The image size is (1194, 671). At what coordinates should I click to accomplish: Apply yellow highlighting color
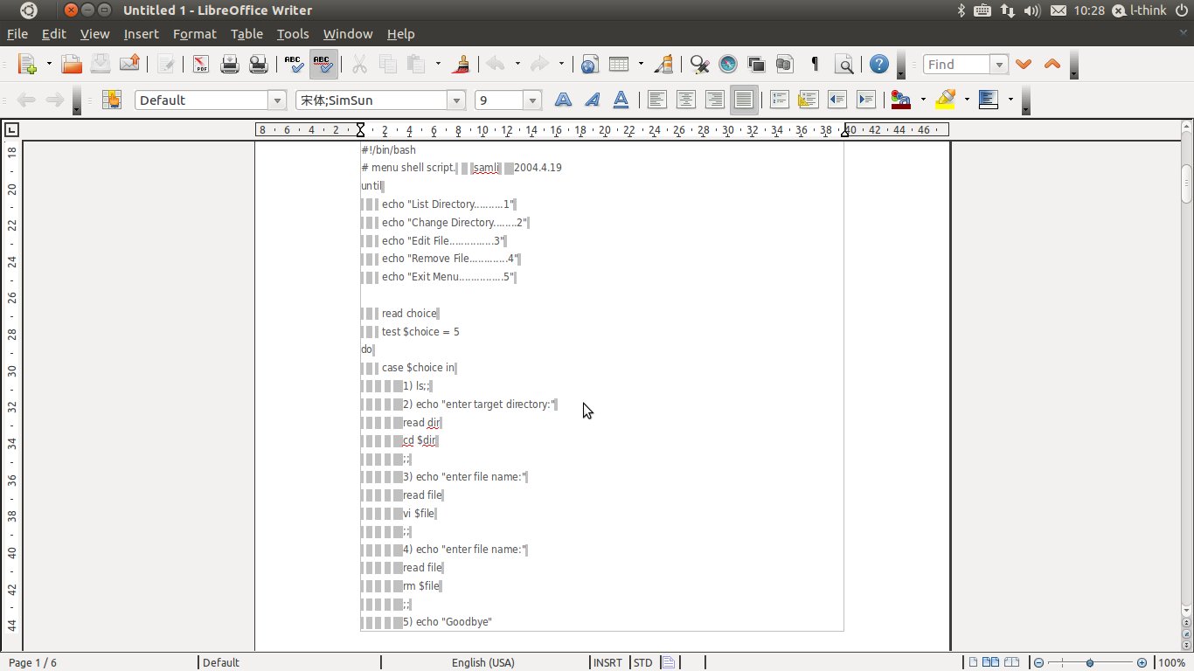click(945, 100)
